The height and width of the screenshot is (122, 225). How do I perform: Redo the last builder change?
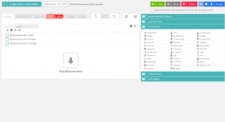[x=105, y=16]
